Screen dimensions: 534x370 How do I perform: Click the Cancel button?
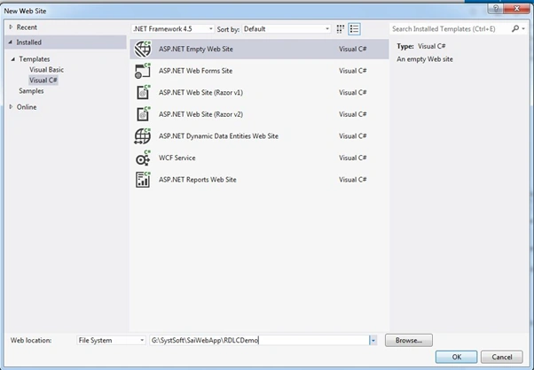point(502,357)
